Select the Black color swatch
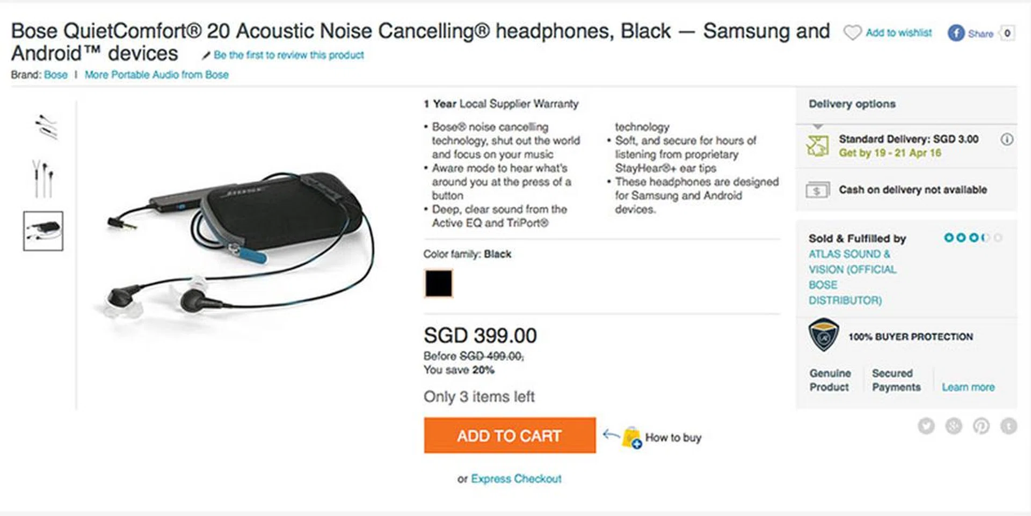The image size is (1031, 516). (x=438, y=283)
